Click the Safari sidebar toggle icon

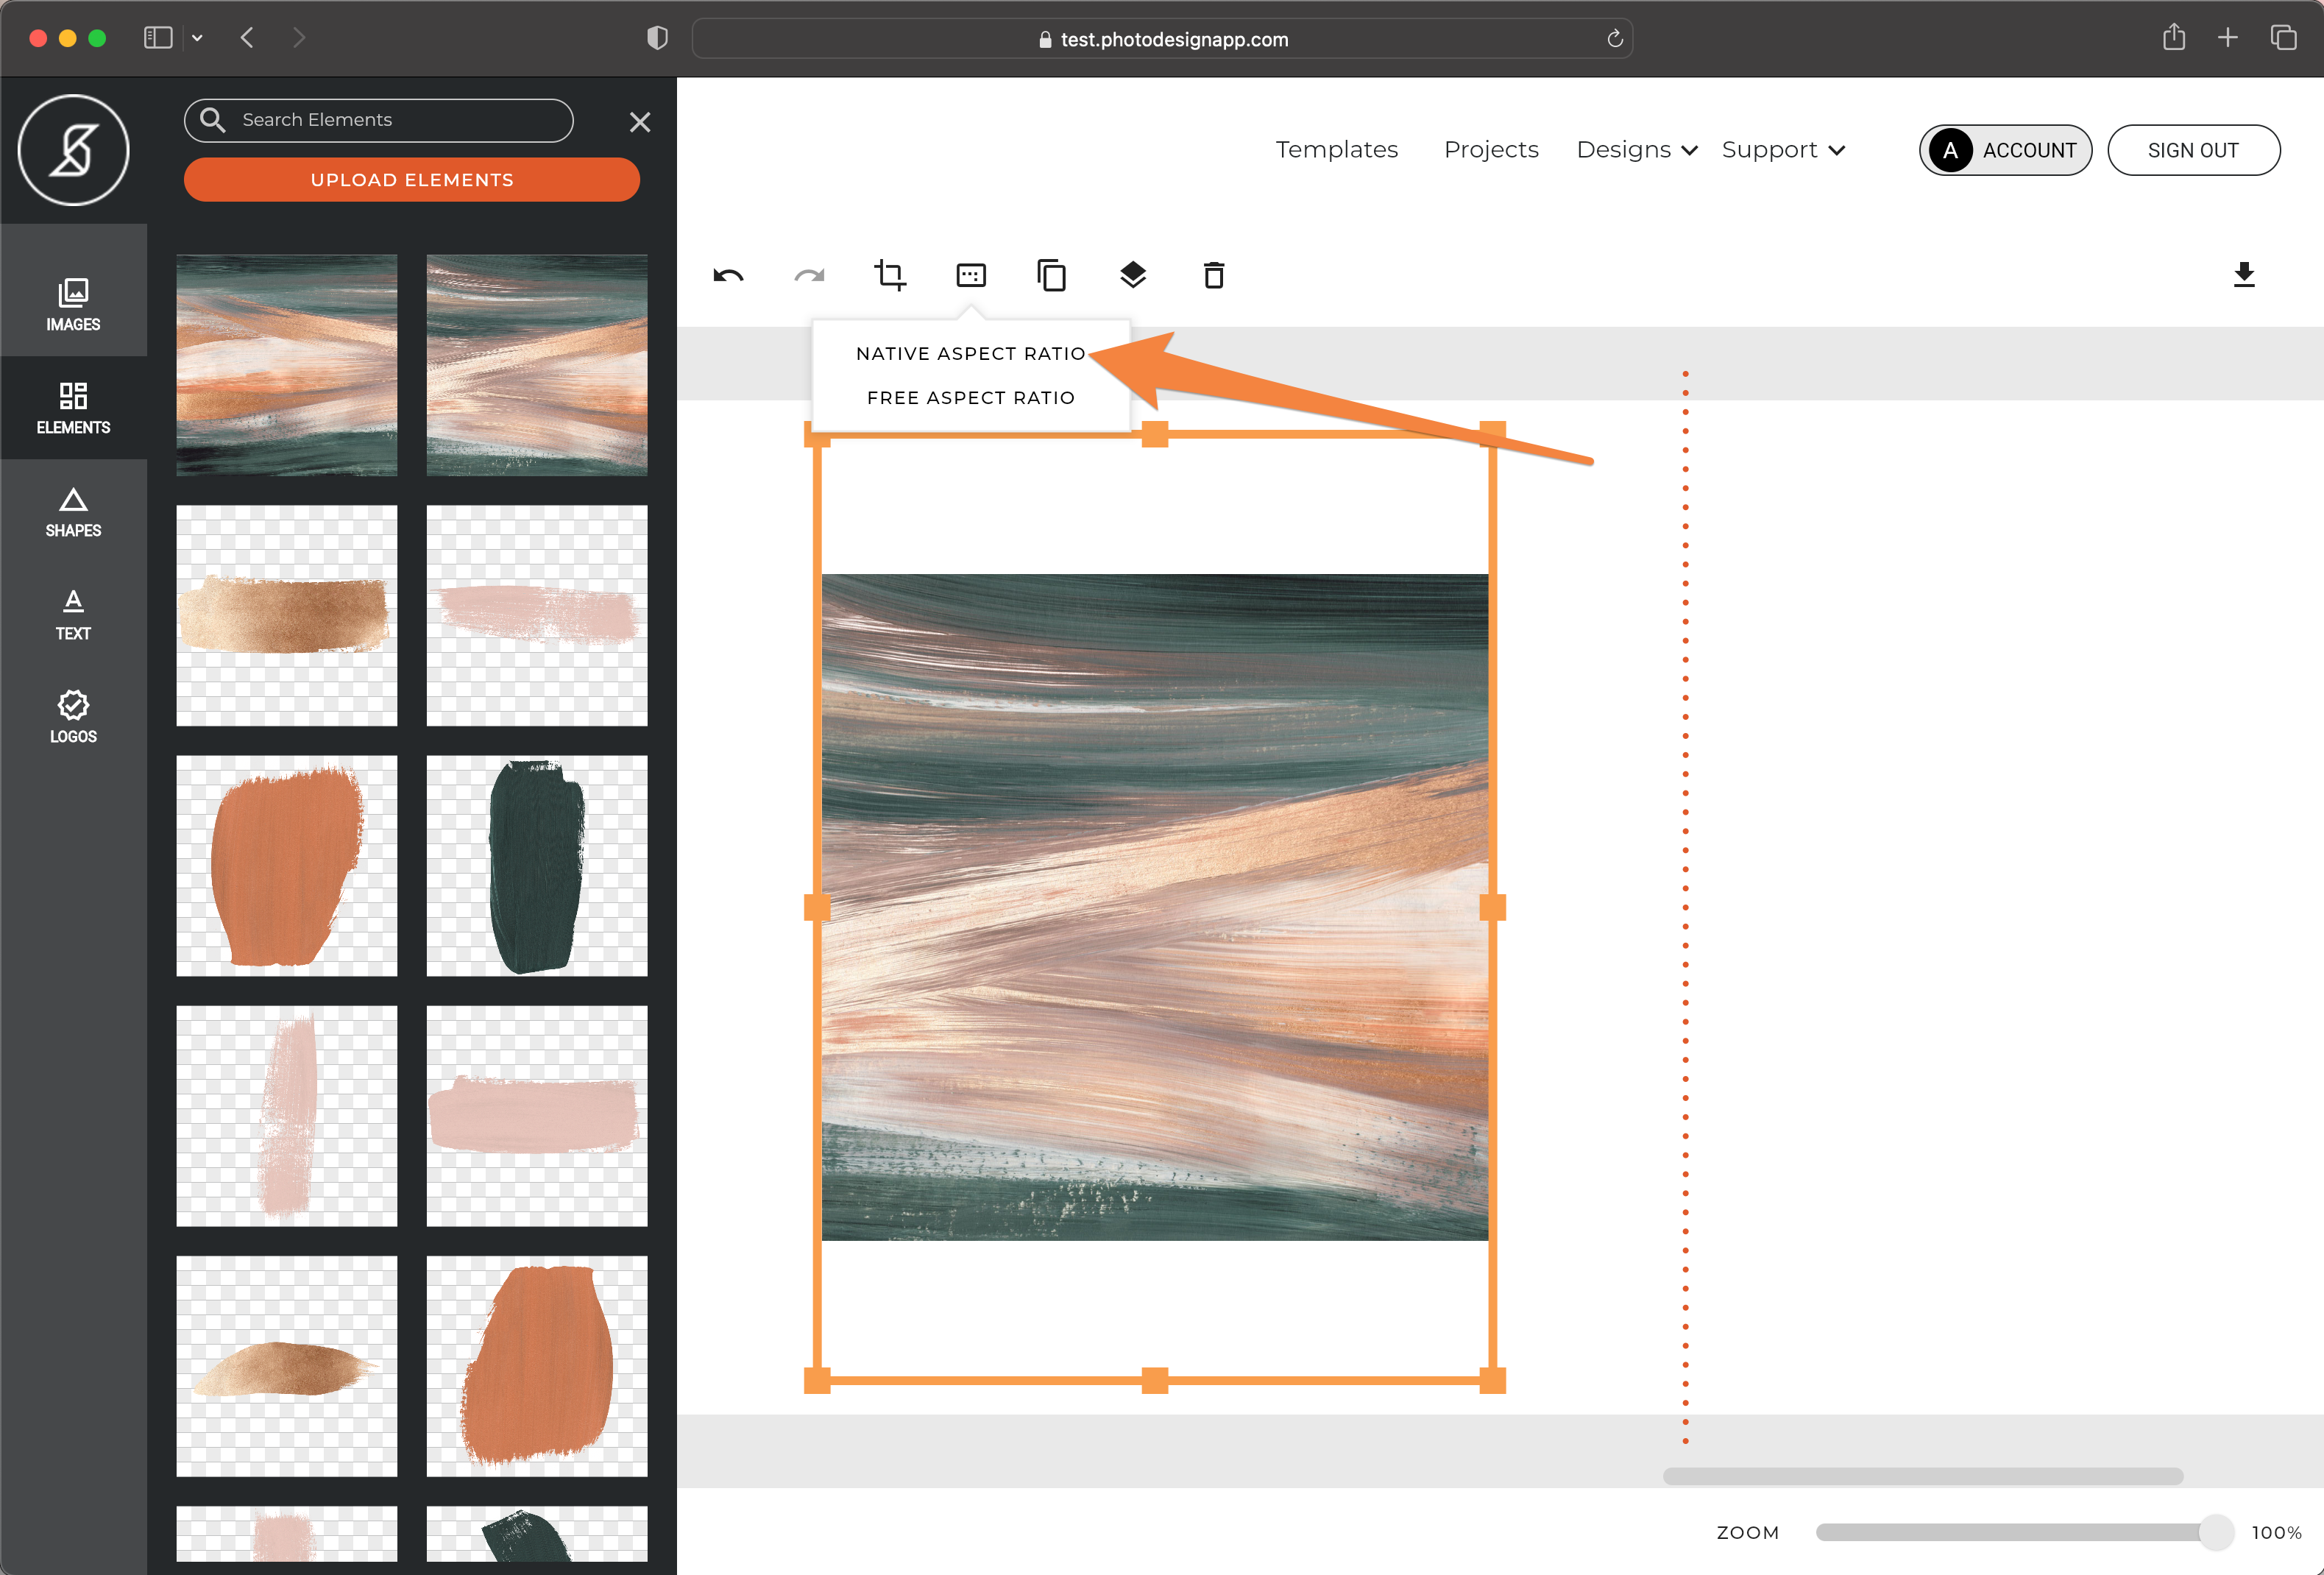click(x=158, y=38)
